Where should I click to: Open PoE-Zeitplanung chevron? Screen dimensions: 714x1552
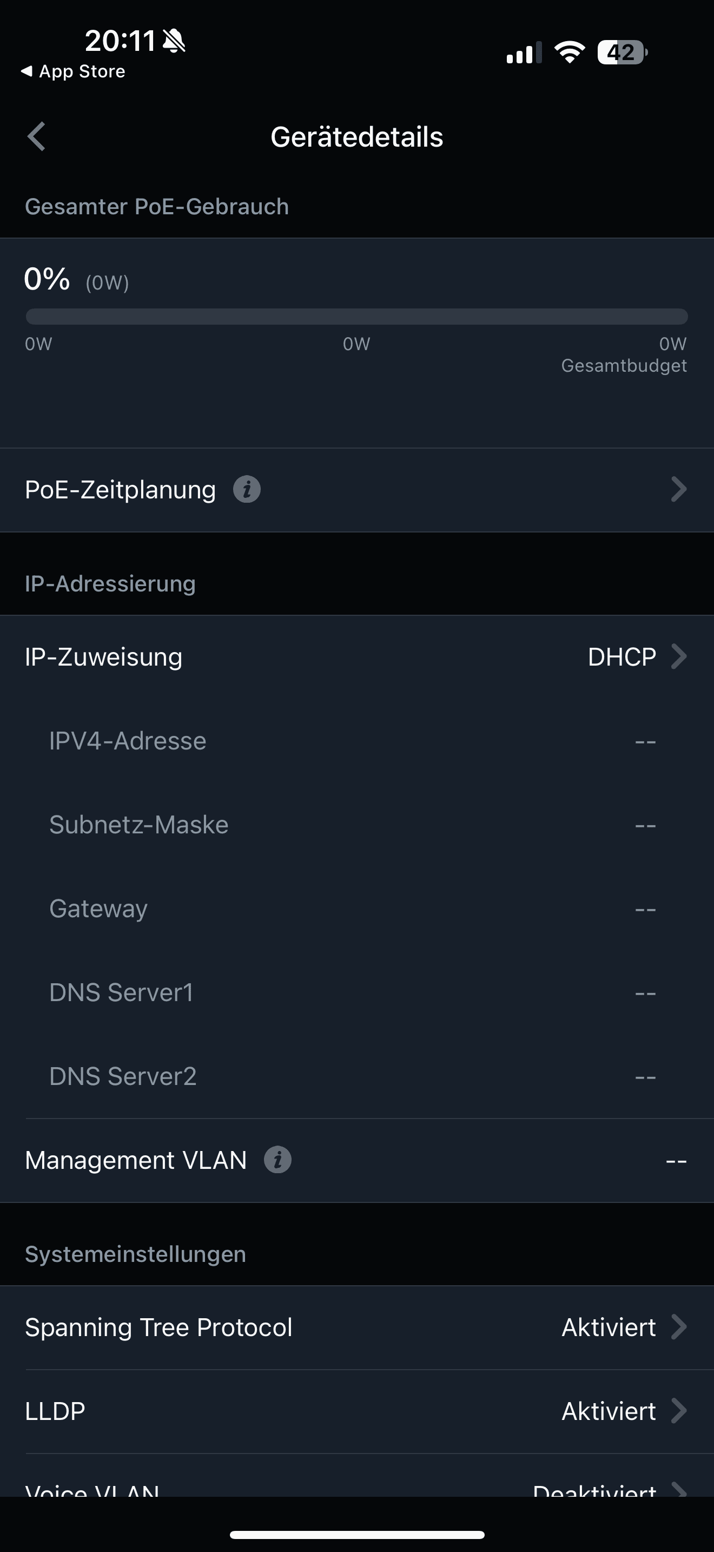coord(678,489)
